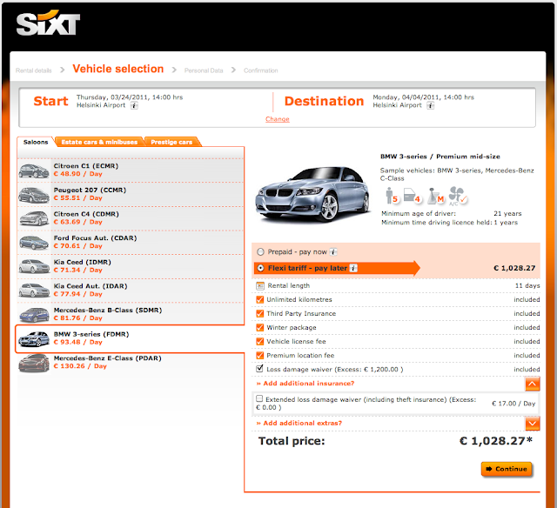This screenshot has width=557, height=508.
Task: Click the air conditioning fan icon
Action: 458,196
